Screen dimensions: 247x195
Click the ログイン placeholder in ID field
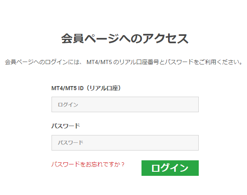(x=68, y=105)
